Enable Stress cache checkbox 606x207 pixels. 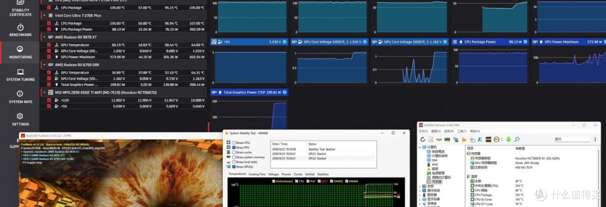[234, 152]
